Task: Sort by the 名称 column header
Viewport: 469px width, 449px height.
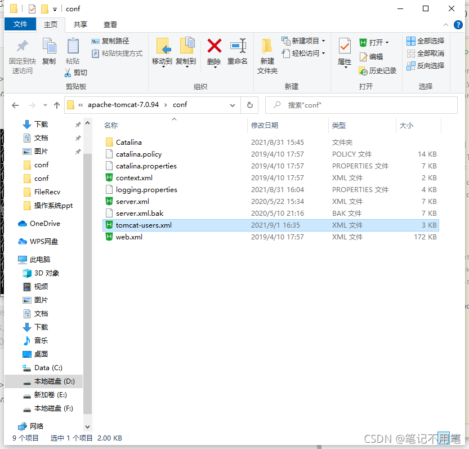Action: [111, 126]
